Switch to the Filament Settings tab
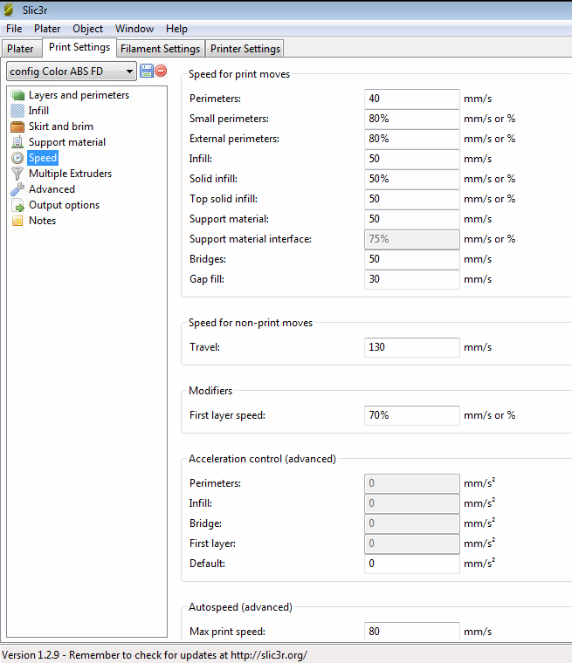The image size is (572, 663). (161, 49)
